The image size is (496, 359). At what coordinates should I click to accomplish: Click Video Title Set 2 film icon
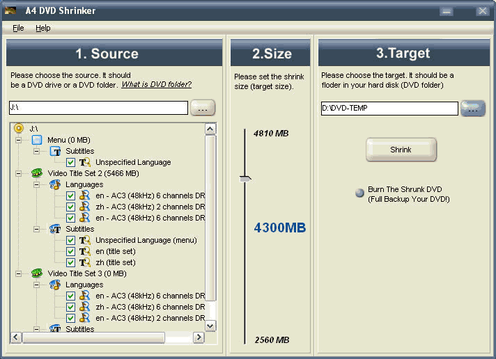pos(37,173)
